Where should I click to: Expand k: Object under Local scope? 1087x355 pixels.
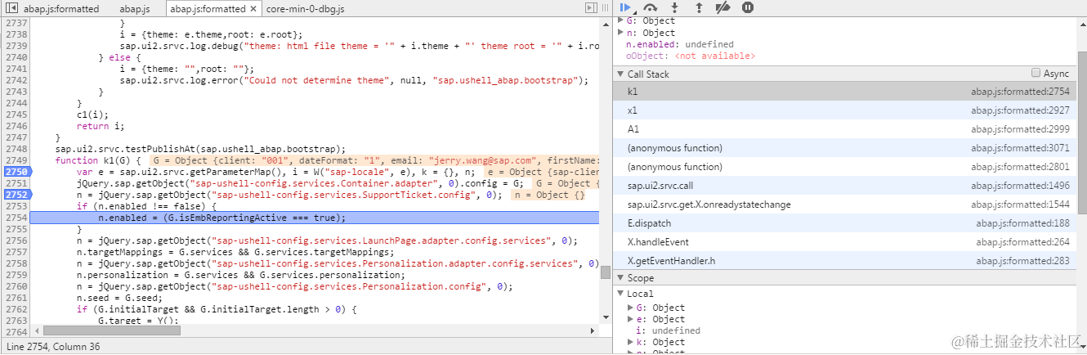630,342
